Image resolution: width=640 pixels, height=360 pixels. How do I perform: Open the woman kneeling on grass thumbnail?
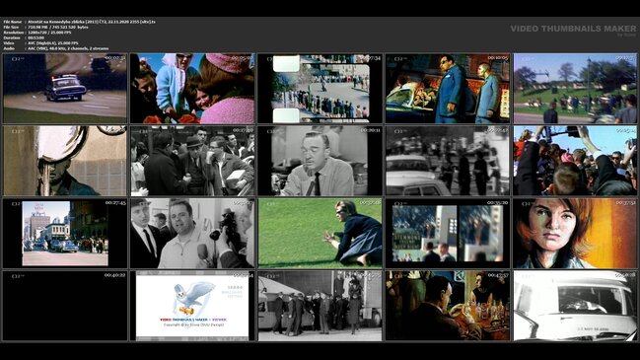320,233
